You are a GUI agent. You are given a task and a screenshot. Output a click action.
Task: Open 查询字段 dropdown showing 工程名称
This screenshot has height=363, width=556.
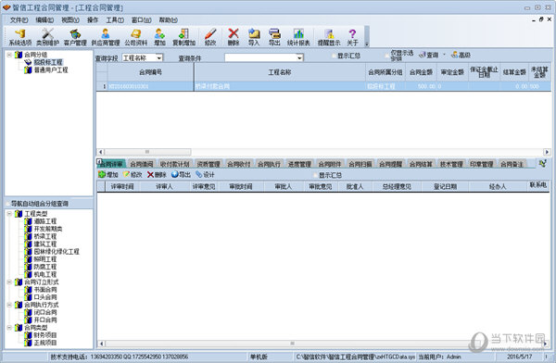click(159, 57)
